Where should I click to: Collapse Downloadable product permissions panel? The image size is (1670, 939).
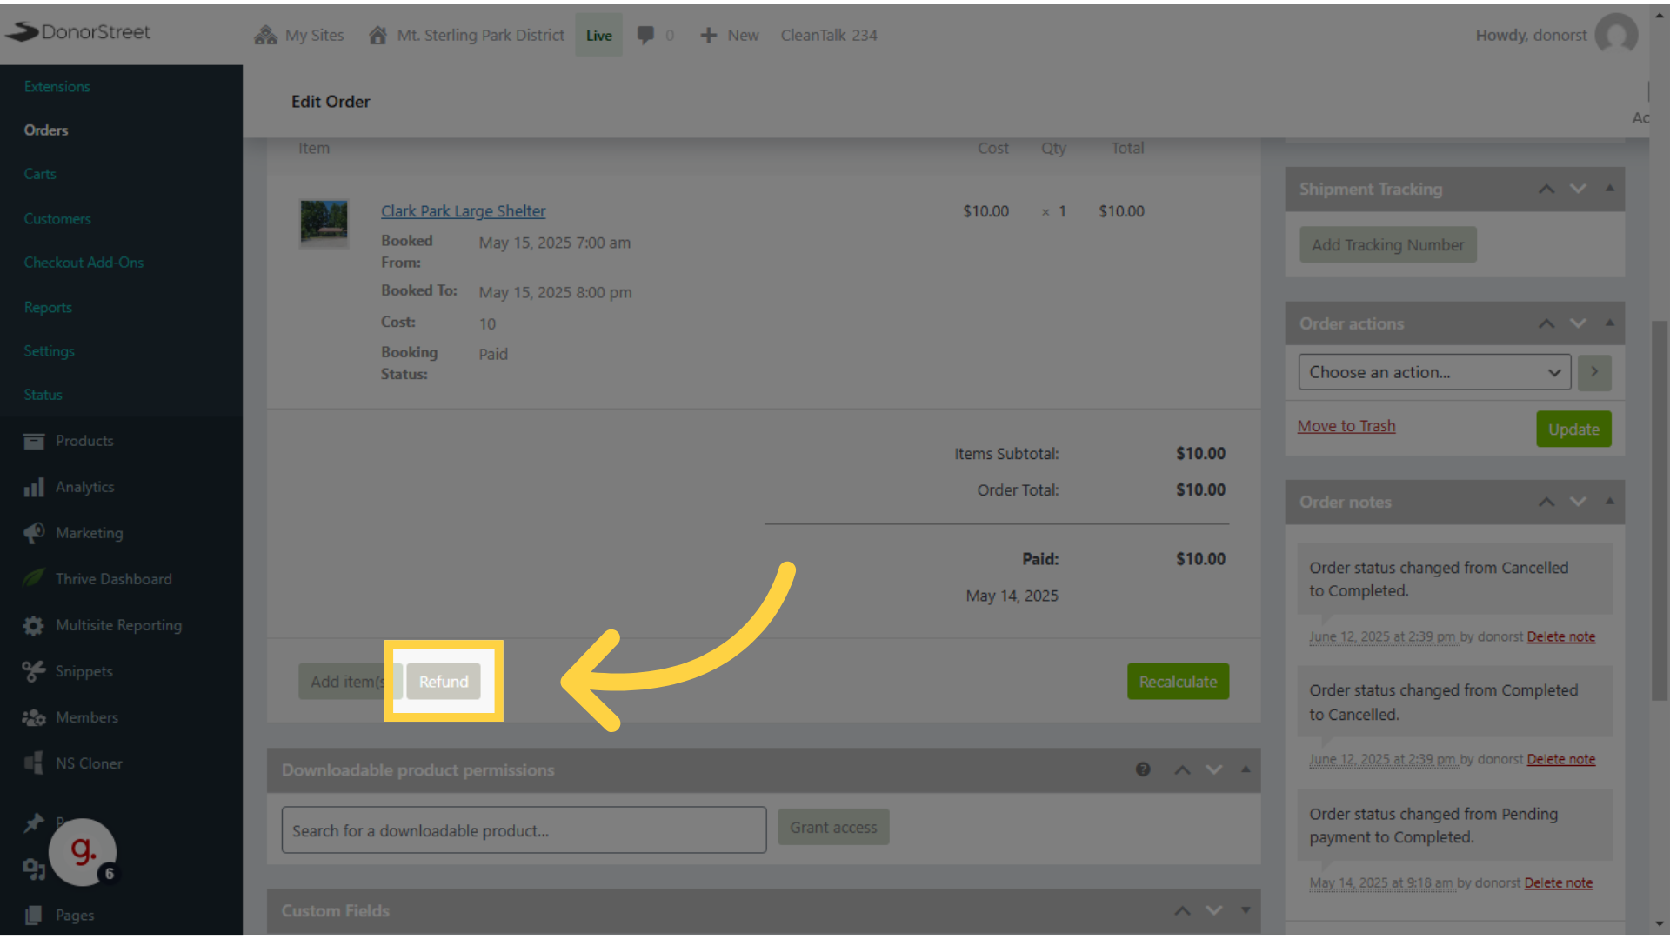click(x=1246, y=769)
